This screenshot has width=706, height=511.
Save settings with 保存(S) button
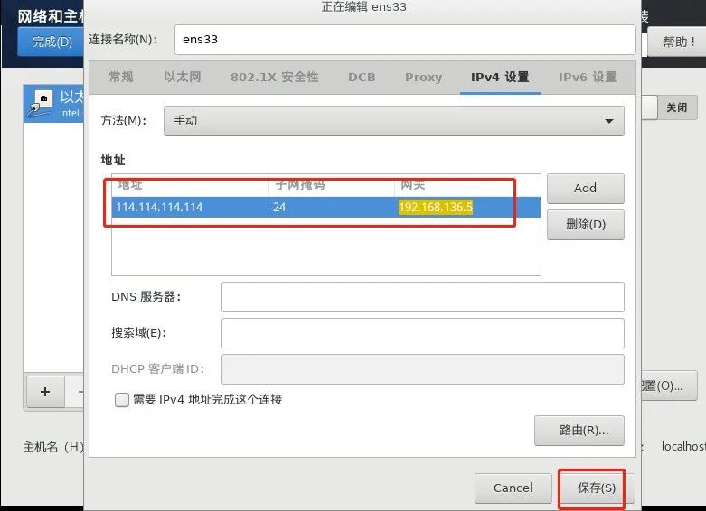pos(597,488)
